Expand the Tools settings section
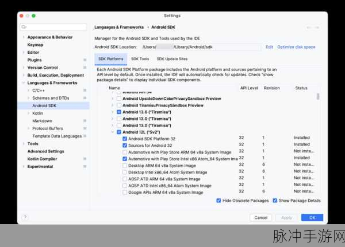This screenshot has width=345, height=247. click(x=24, y=144)
